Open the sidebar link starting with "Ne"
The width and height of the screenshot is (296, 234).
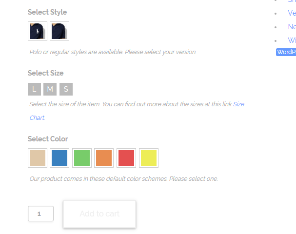(291, 27)
